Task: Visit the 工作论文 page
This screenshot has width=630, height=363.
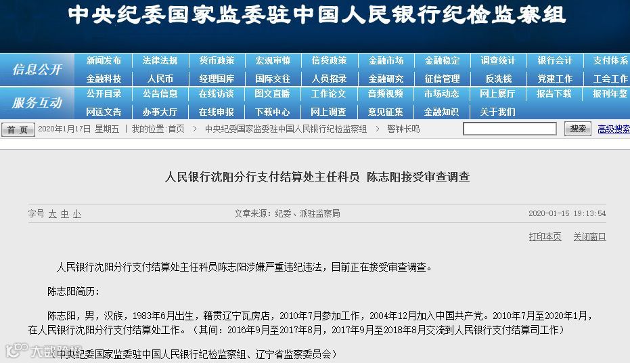Action: [x=328, y=93]
